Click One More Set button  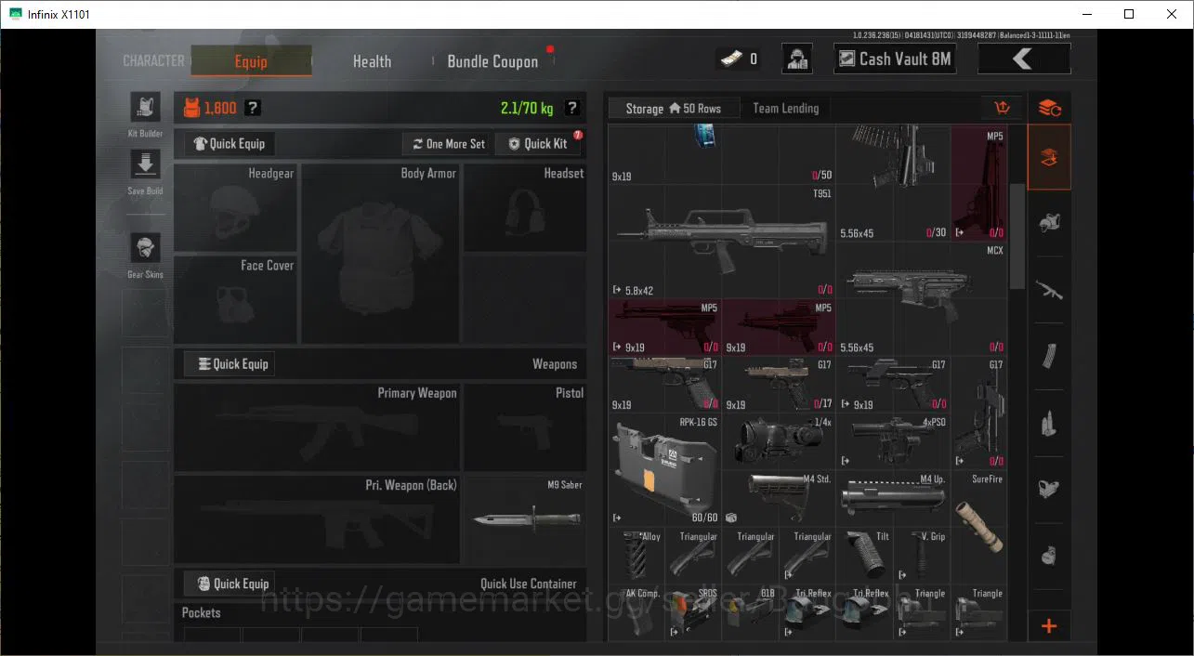click(448, 144)
